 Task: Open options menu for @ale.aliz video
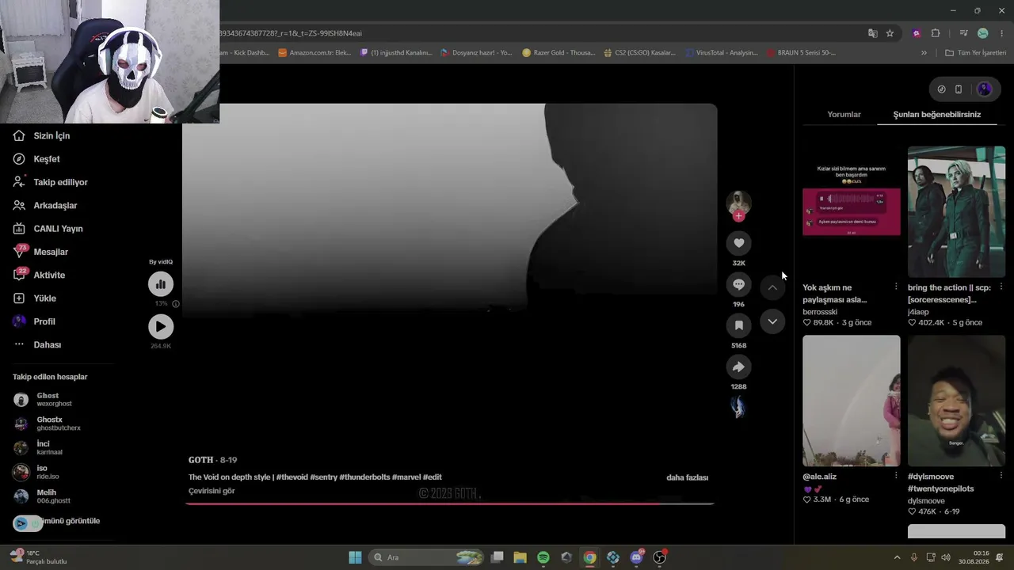896,476
